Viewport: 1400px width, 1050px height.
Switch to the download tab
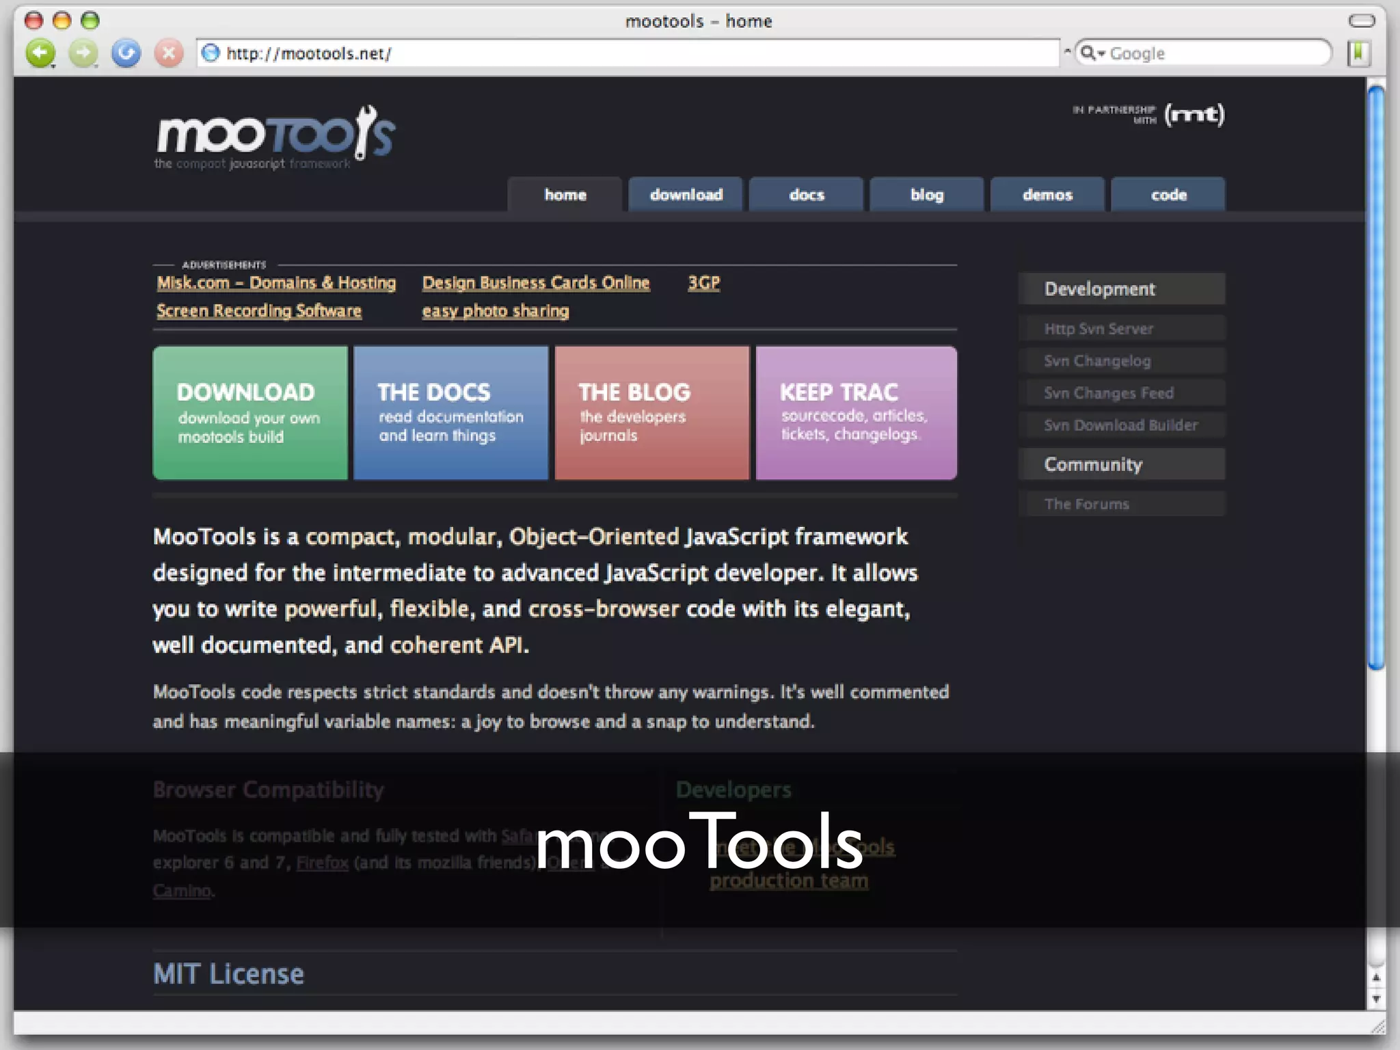pyautogui.click(x=686, y=195)
